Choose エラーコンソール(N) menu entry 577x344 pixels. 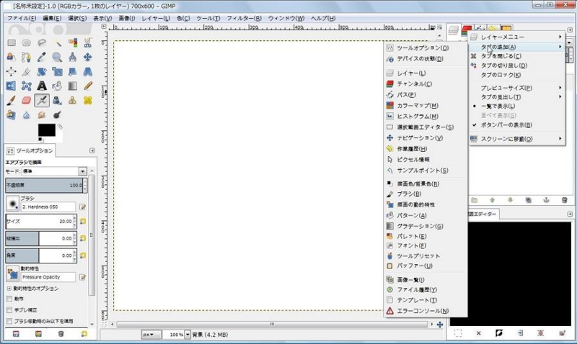click(x=426, y=311)
